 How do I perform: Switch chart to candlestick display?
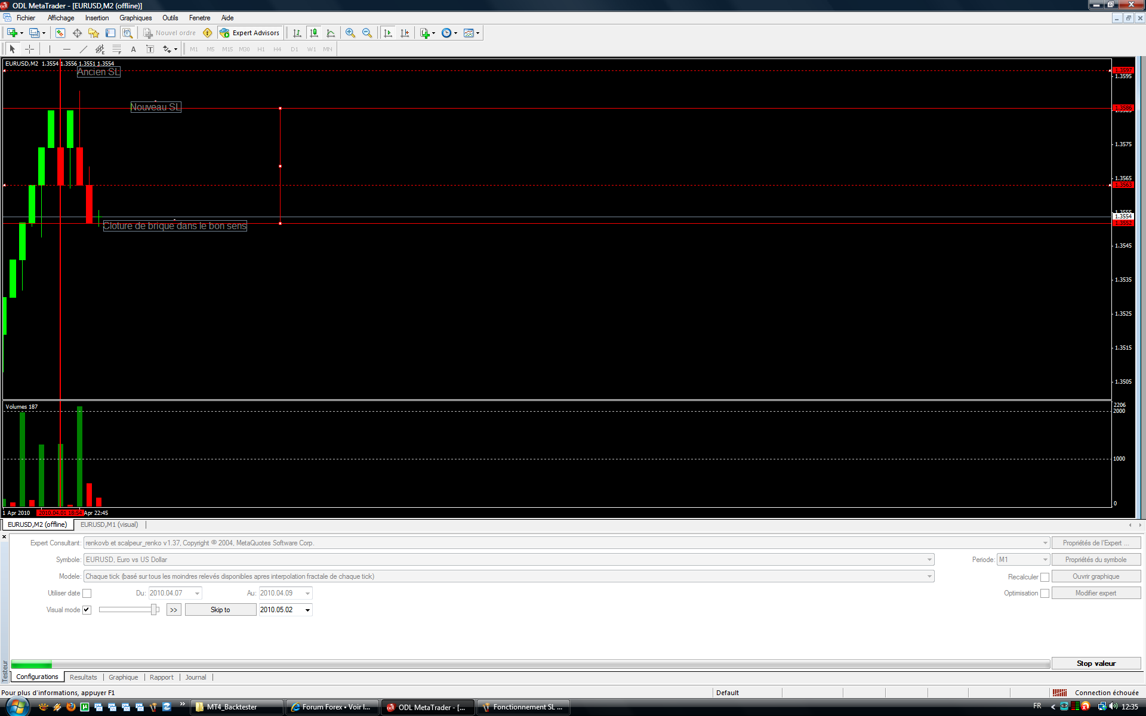tap(314, 33)
